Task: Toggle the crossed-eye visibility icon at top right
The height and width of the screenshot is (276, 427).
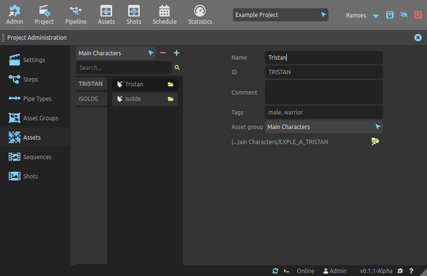Action: pyautogui.click(x=404, y=15)
